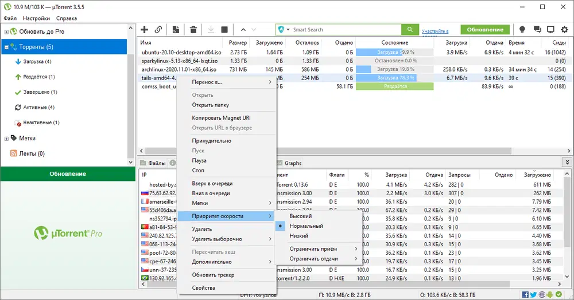Select Неактивные (1) in the sidebar
This screenshot has height=300, width=574.
41,123
